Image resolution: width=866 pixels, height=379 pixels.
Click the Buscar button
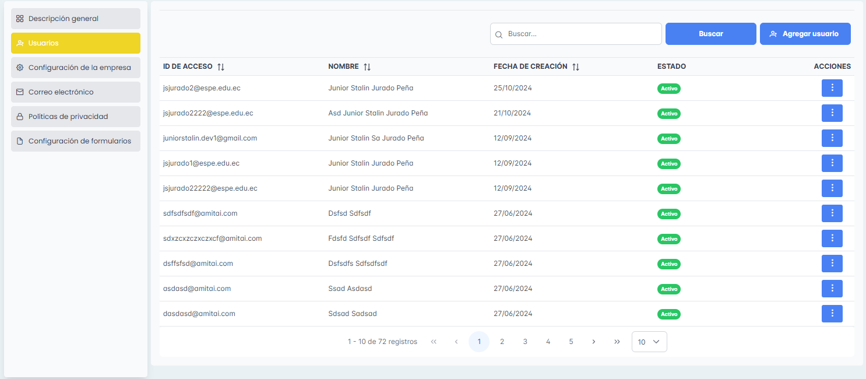710,34
